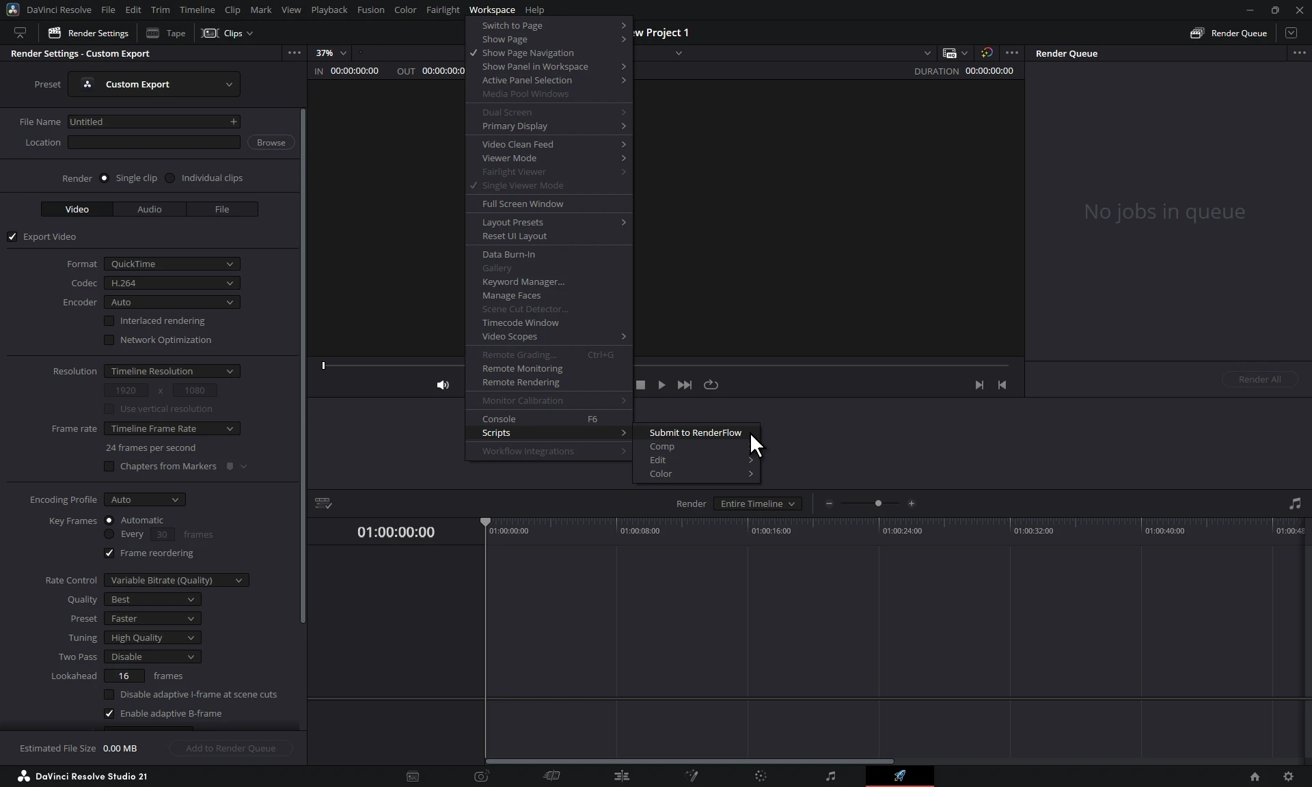Enable Chapters from Markers
Screen dimensions: 1312x787
(109, 466)
